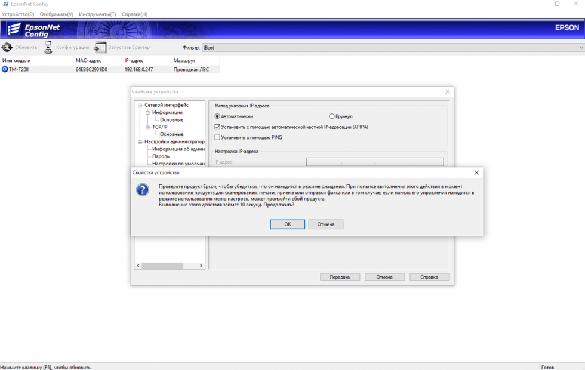Click the TM-T20II model name
This screenshot has width=585, height=370.
pyautogui.click(x=19, y=69)
